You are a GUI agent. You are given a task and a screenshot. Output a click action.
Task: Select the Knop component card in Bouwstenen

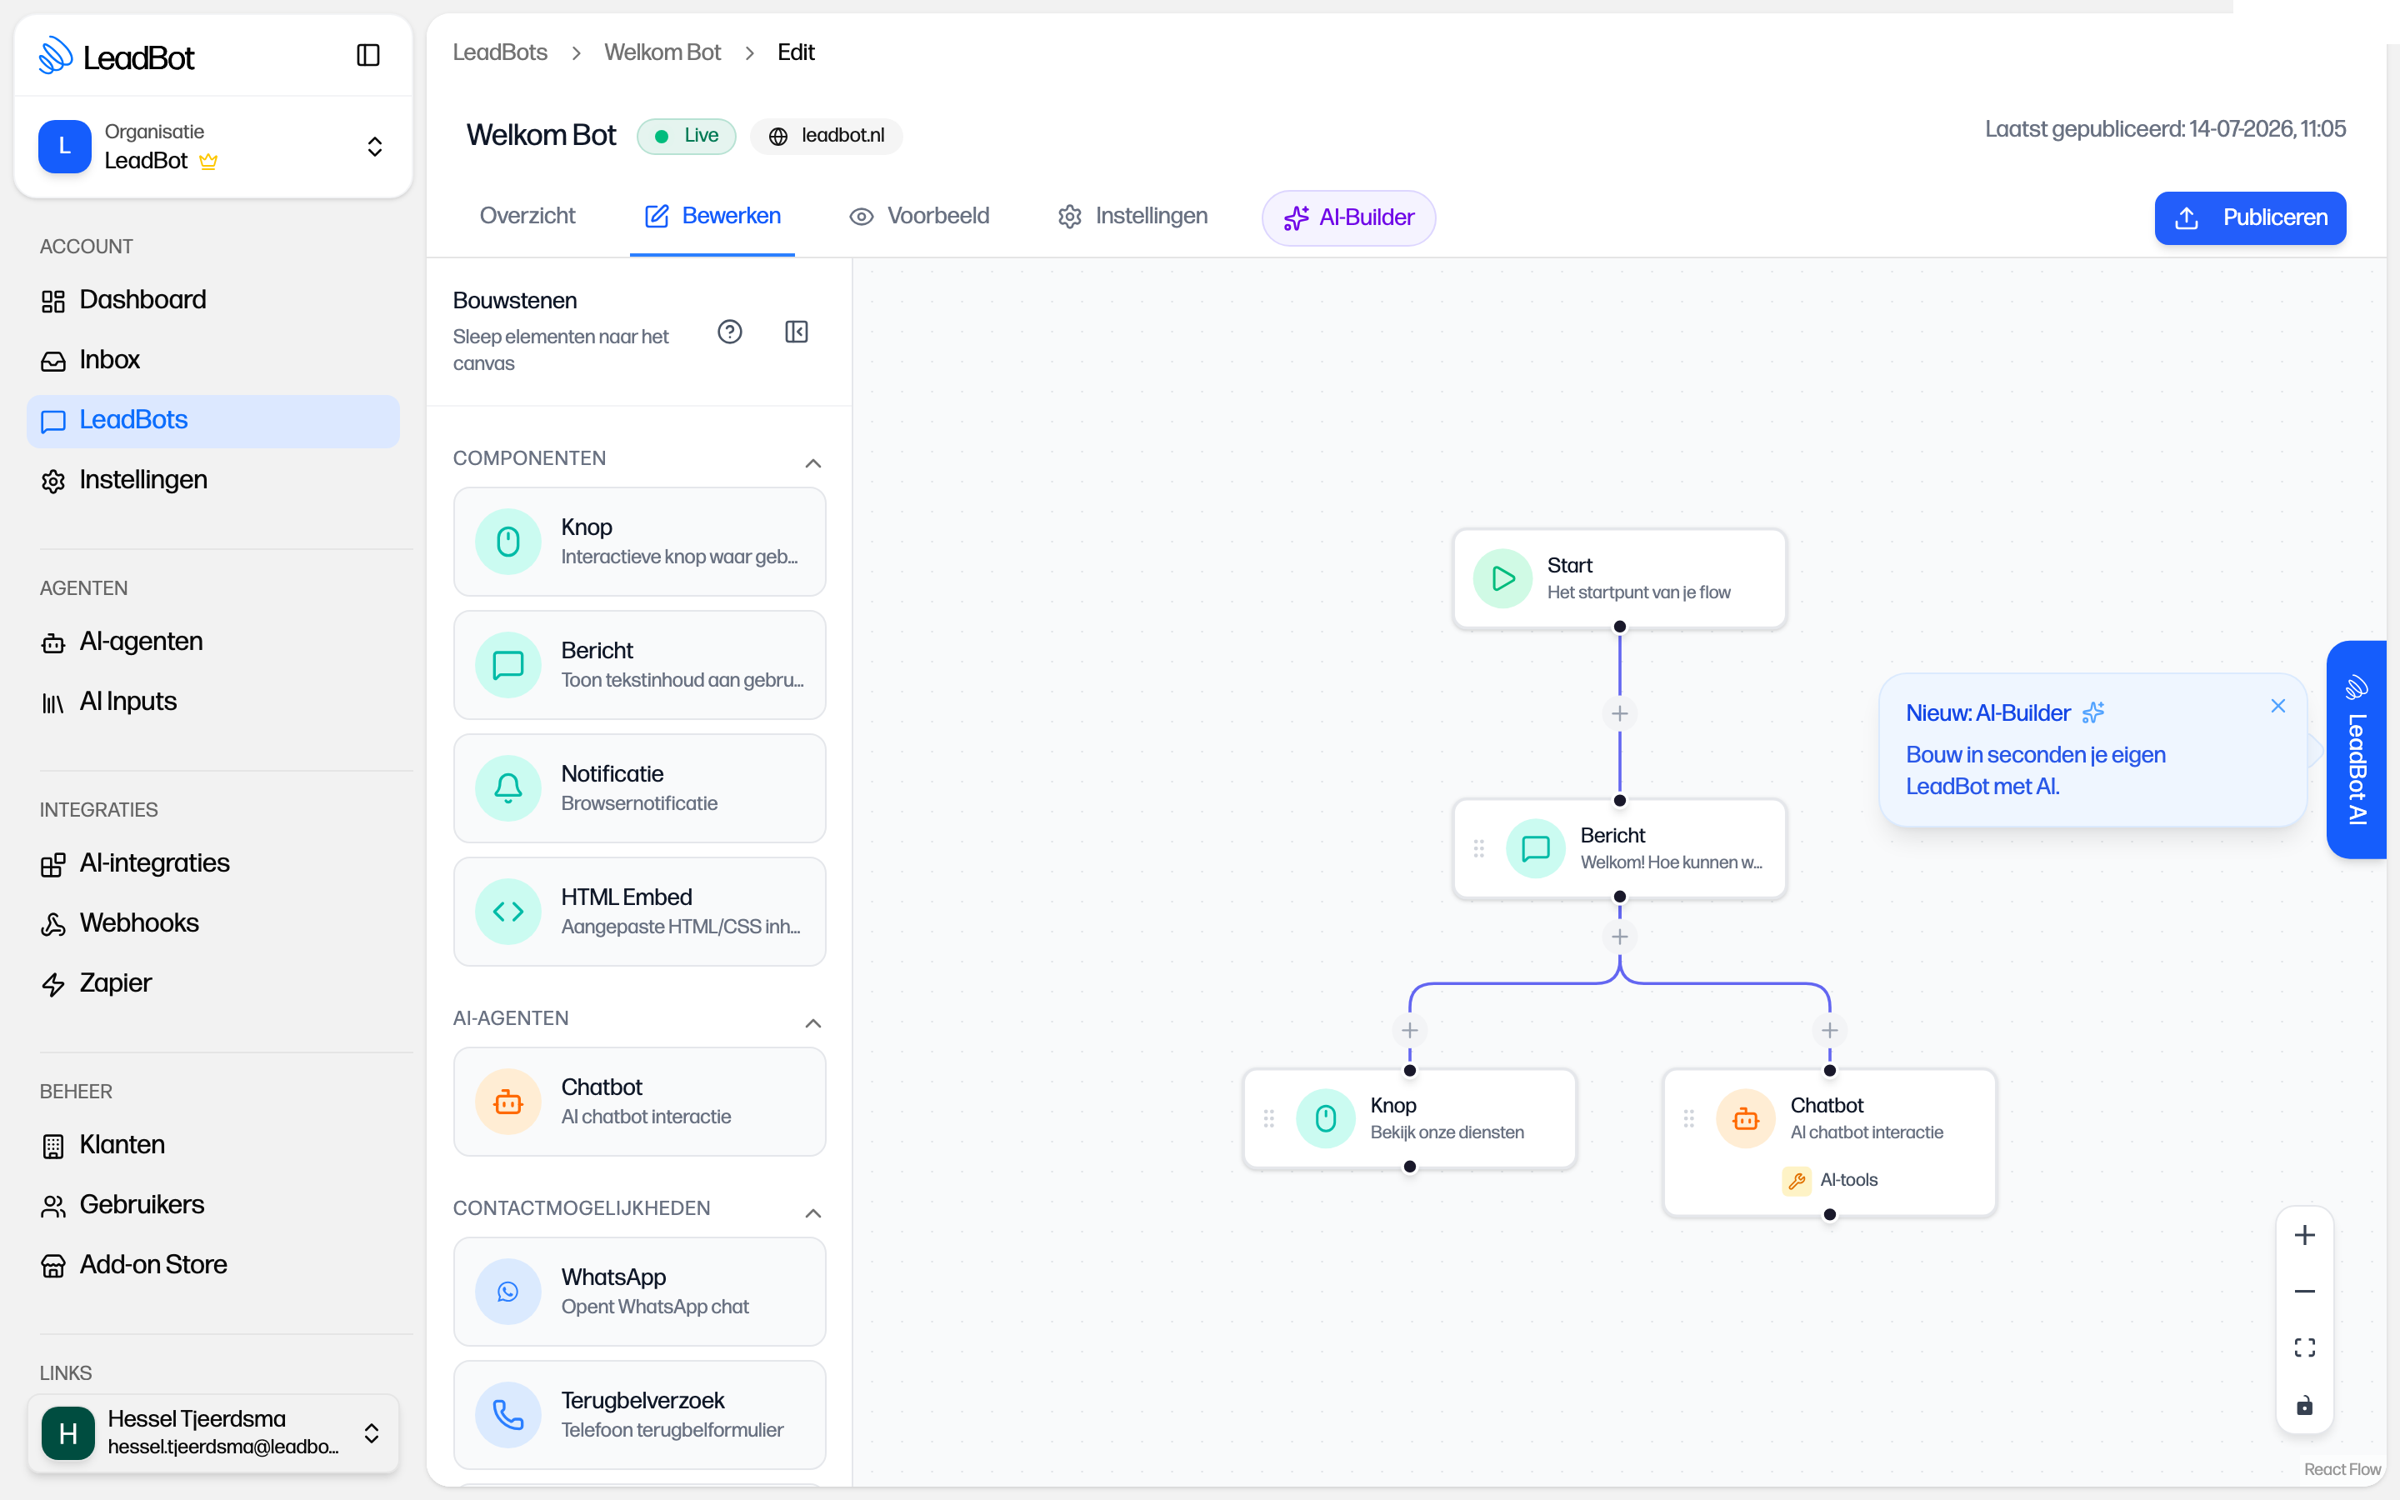click(640, 542)
